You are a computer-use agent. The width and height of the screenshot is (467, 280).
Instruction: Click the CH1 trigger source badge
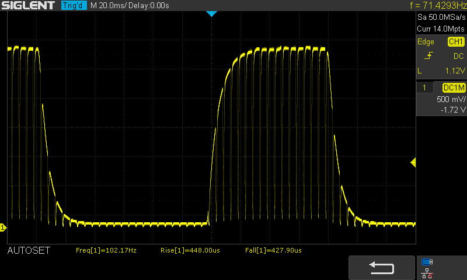click(x=456, y=41)
